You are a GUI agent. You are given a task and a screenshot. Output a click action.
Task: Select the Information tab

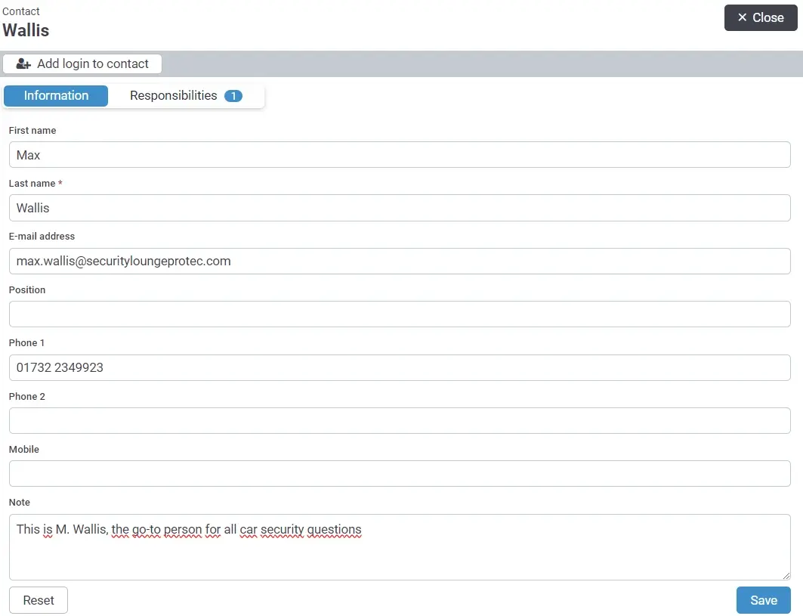pyautogui.click(x=55, y=95)
